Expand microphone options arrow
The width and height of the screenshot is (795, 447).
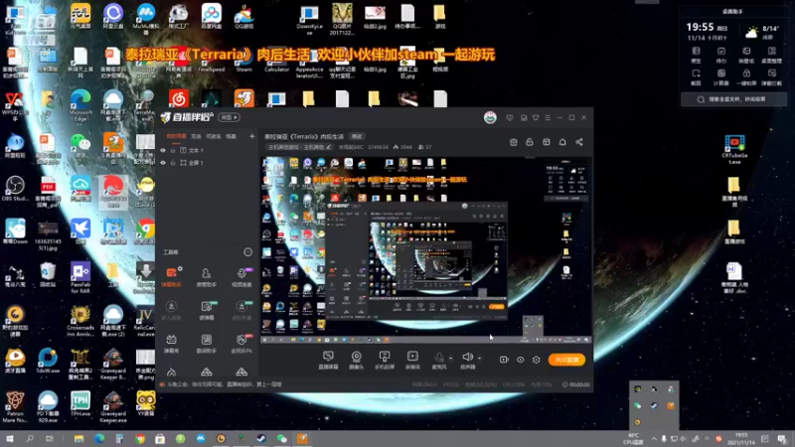point(450,359)
